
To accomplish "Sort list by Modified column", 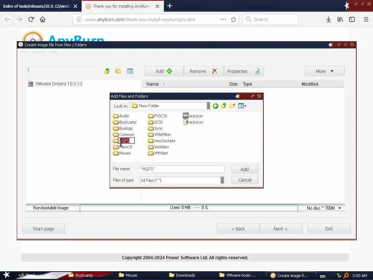I will (x=310, y=84).
